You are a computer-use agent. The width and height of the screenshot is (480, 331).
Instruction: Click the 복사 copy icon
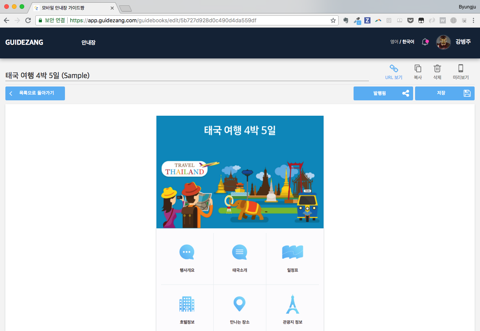point(418,68)
